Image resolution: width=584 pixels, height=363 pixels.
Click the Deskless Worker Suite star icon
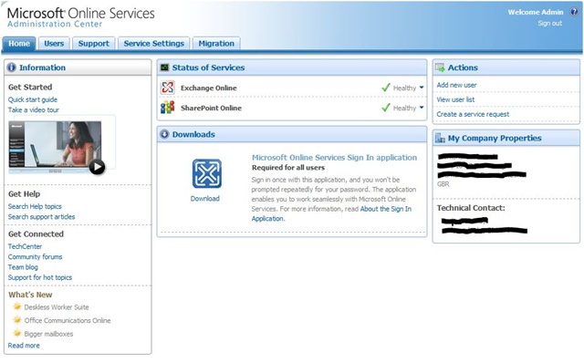tap(17, 306)
